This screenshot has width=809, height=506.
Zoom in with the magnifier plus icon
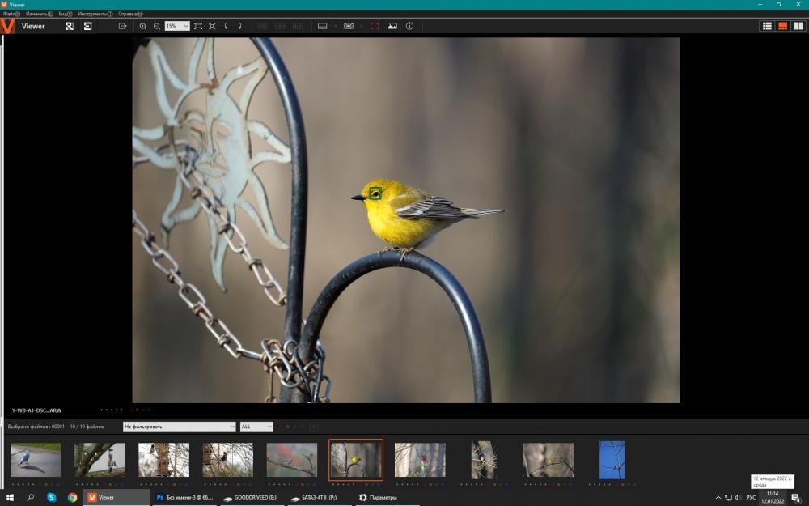143,26
